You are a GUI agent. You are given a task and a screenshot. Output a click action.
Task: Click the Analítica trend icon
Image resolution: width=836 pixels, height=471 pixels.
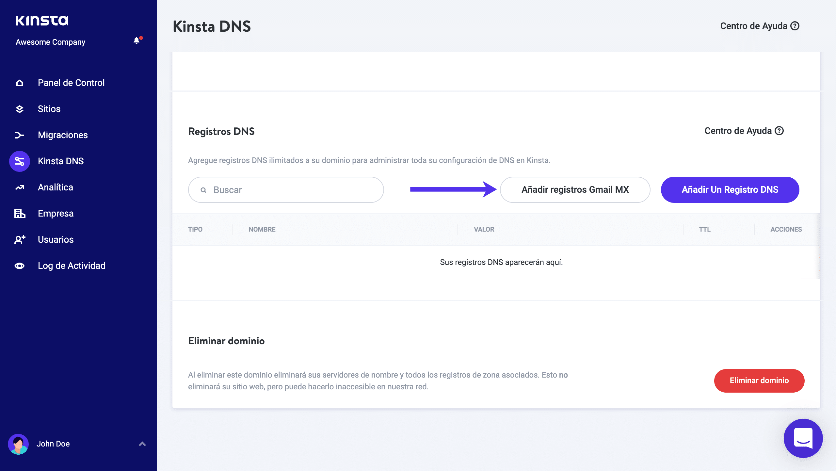pyautogui.click(x=20, y=187)
